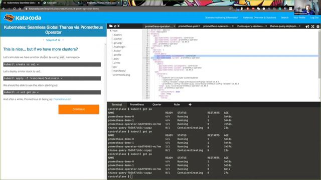The image size is (321, 180).
Task: Go to previous step arrow
Action: (44, 40)
